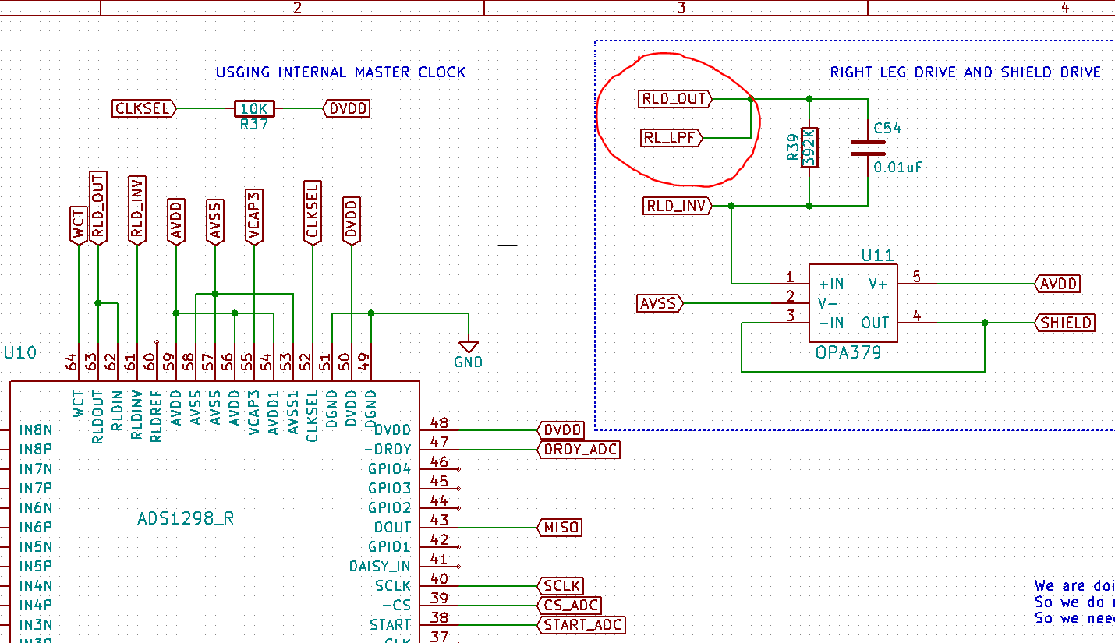The width and height of the screenshot is (1115, 643).
Task: Select the SCLK label on pin 40
Action: (x=561, y=586)
